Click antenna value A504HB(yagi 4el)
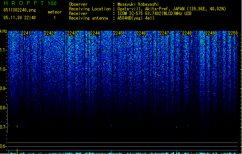 pos(136,18)
